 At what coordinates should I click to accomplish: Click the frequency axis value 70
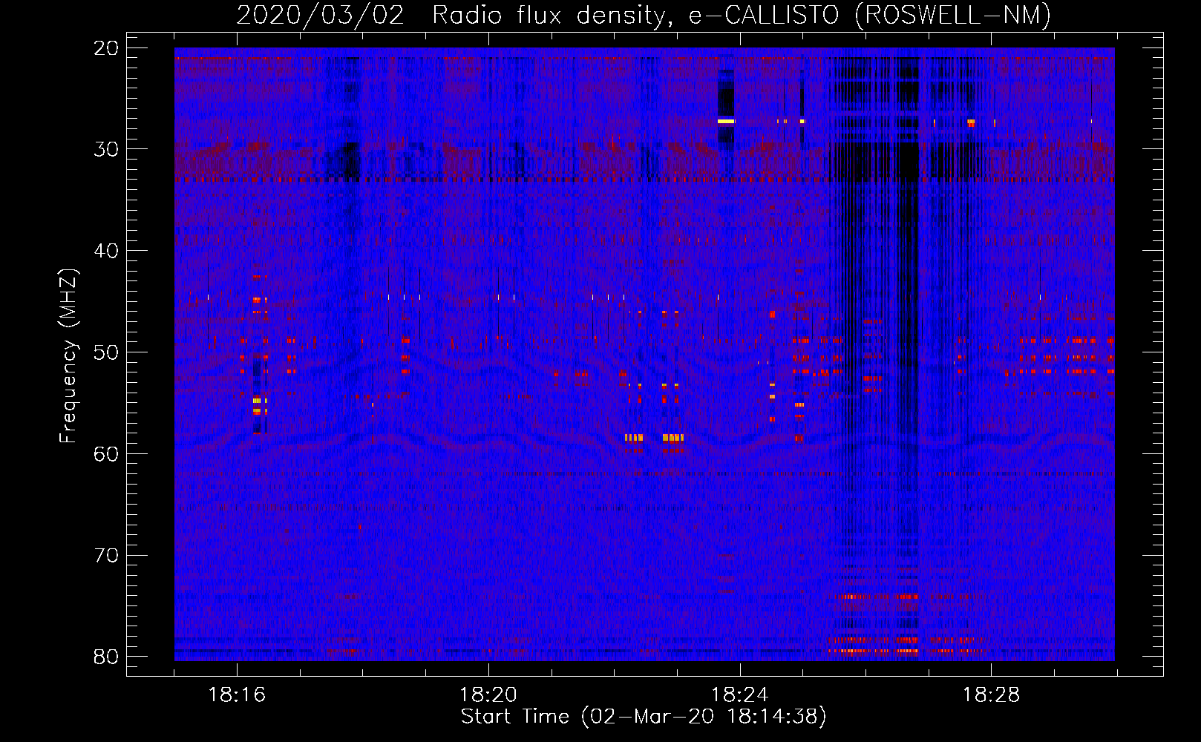[x=106, y=556]
